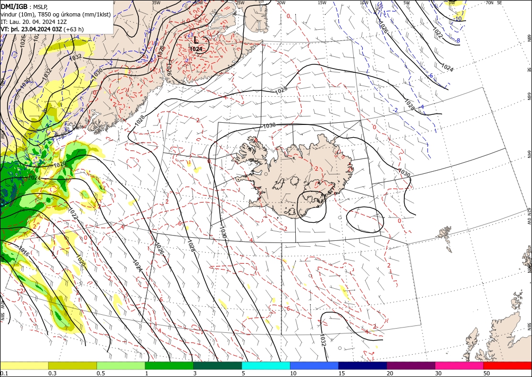Click the 'L' low-pressure marker over Greenland
The width and height of the screenshot is (532, 377).
[x=196, y=40]
